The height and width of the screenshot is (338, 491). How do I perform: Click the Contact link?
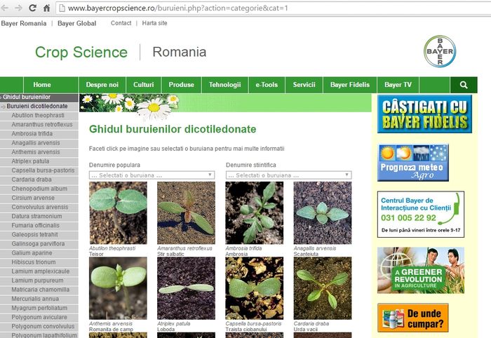121,23
